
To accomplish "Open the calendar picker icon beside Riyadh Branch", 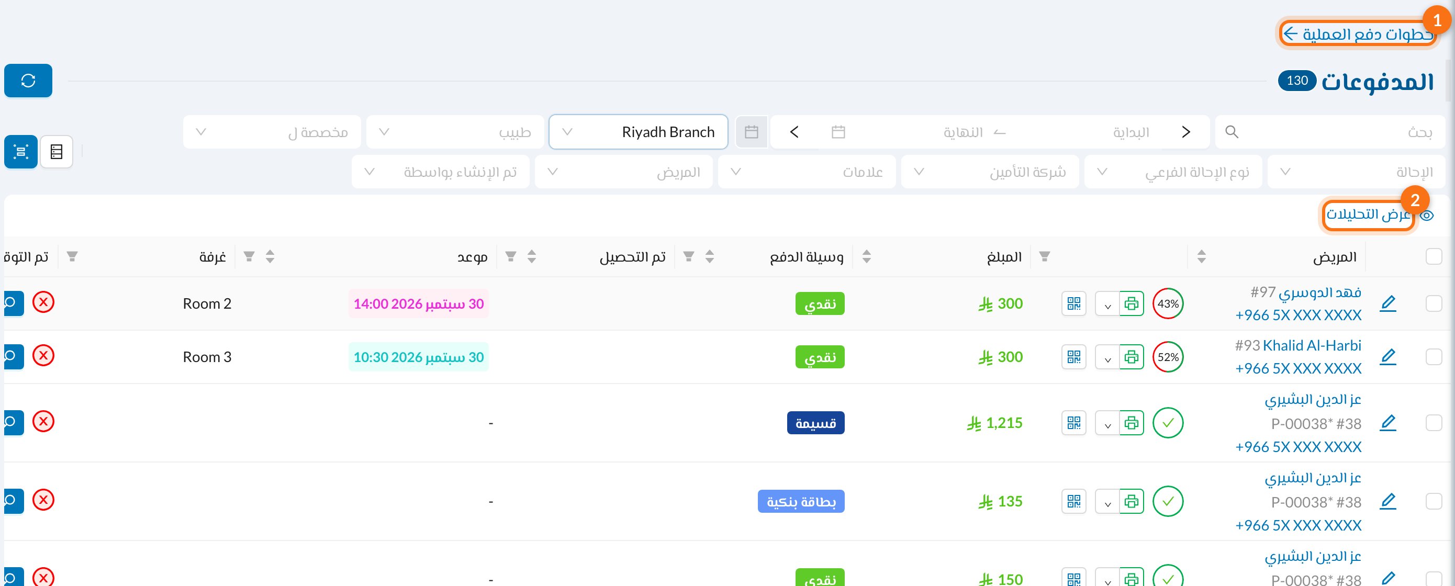I will 751,132.
